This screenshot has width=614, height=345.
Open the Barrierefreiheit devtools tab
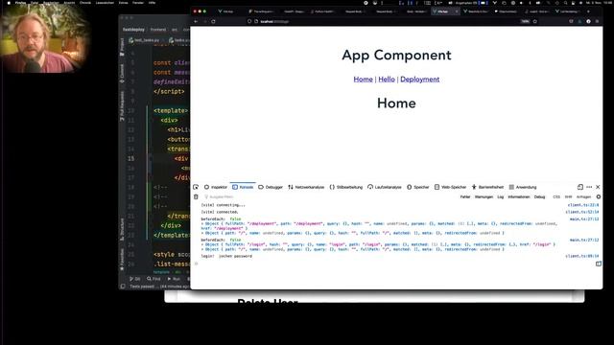point(487,187)
